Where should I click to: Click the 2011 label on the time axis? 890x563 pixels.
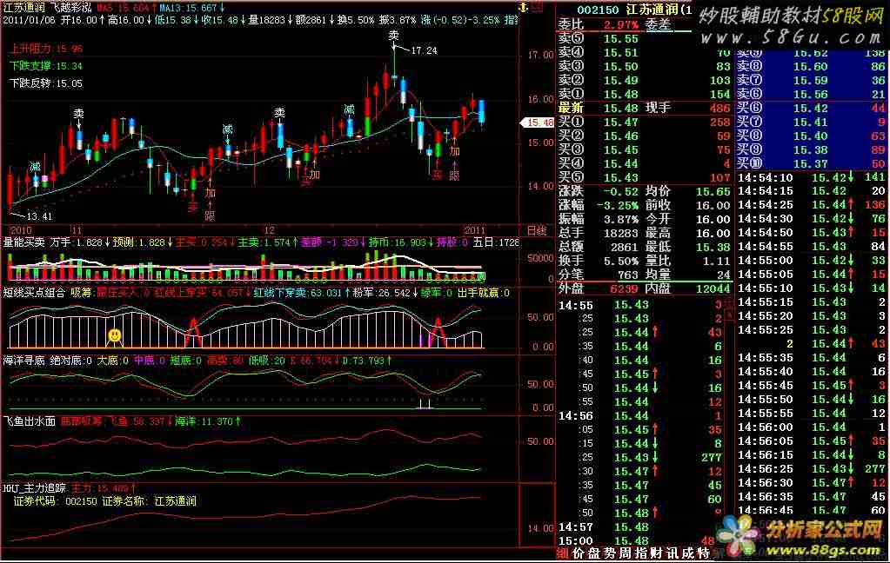coord(474,230)
